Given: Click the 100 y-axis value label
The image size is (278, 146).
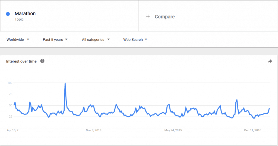Looking at the screenshot, I should pyautogui.click(x=10, y=83).
